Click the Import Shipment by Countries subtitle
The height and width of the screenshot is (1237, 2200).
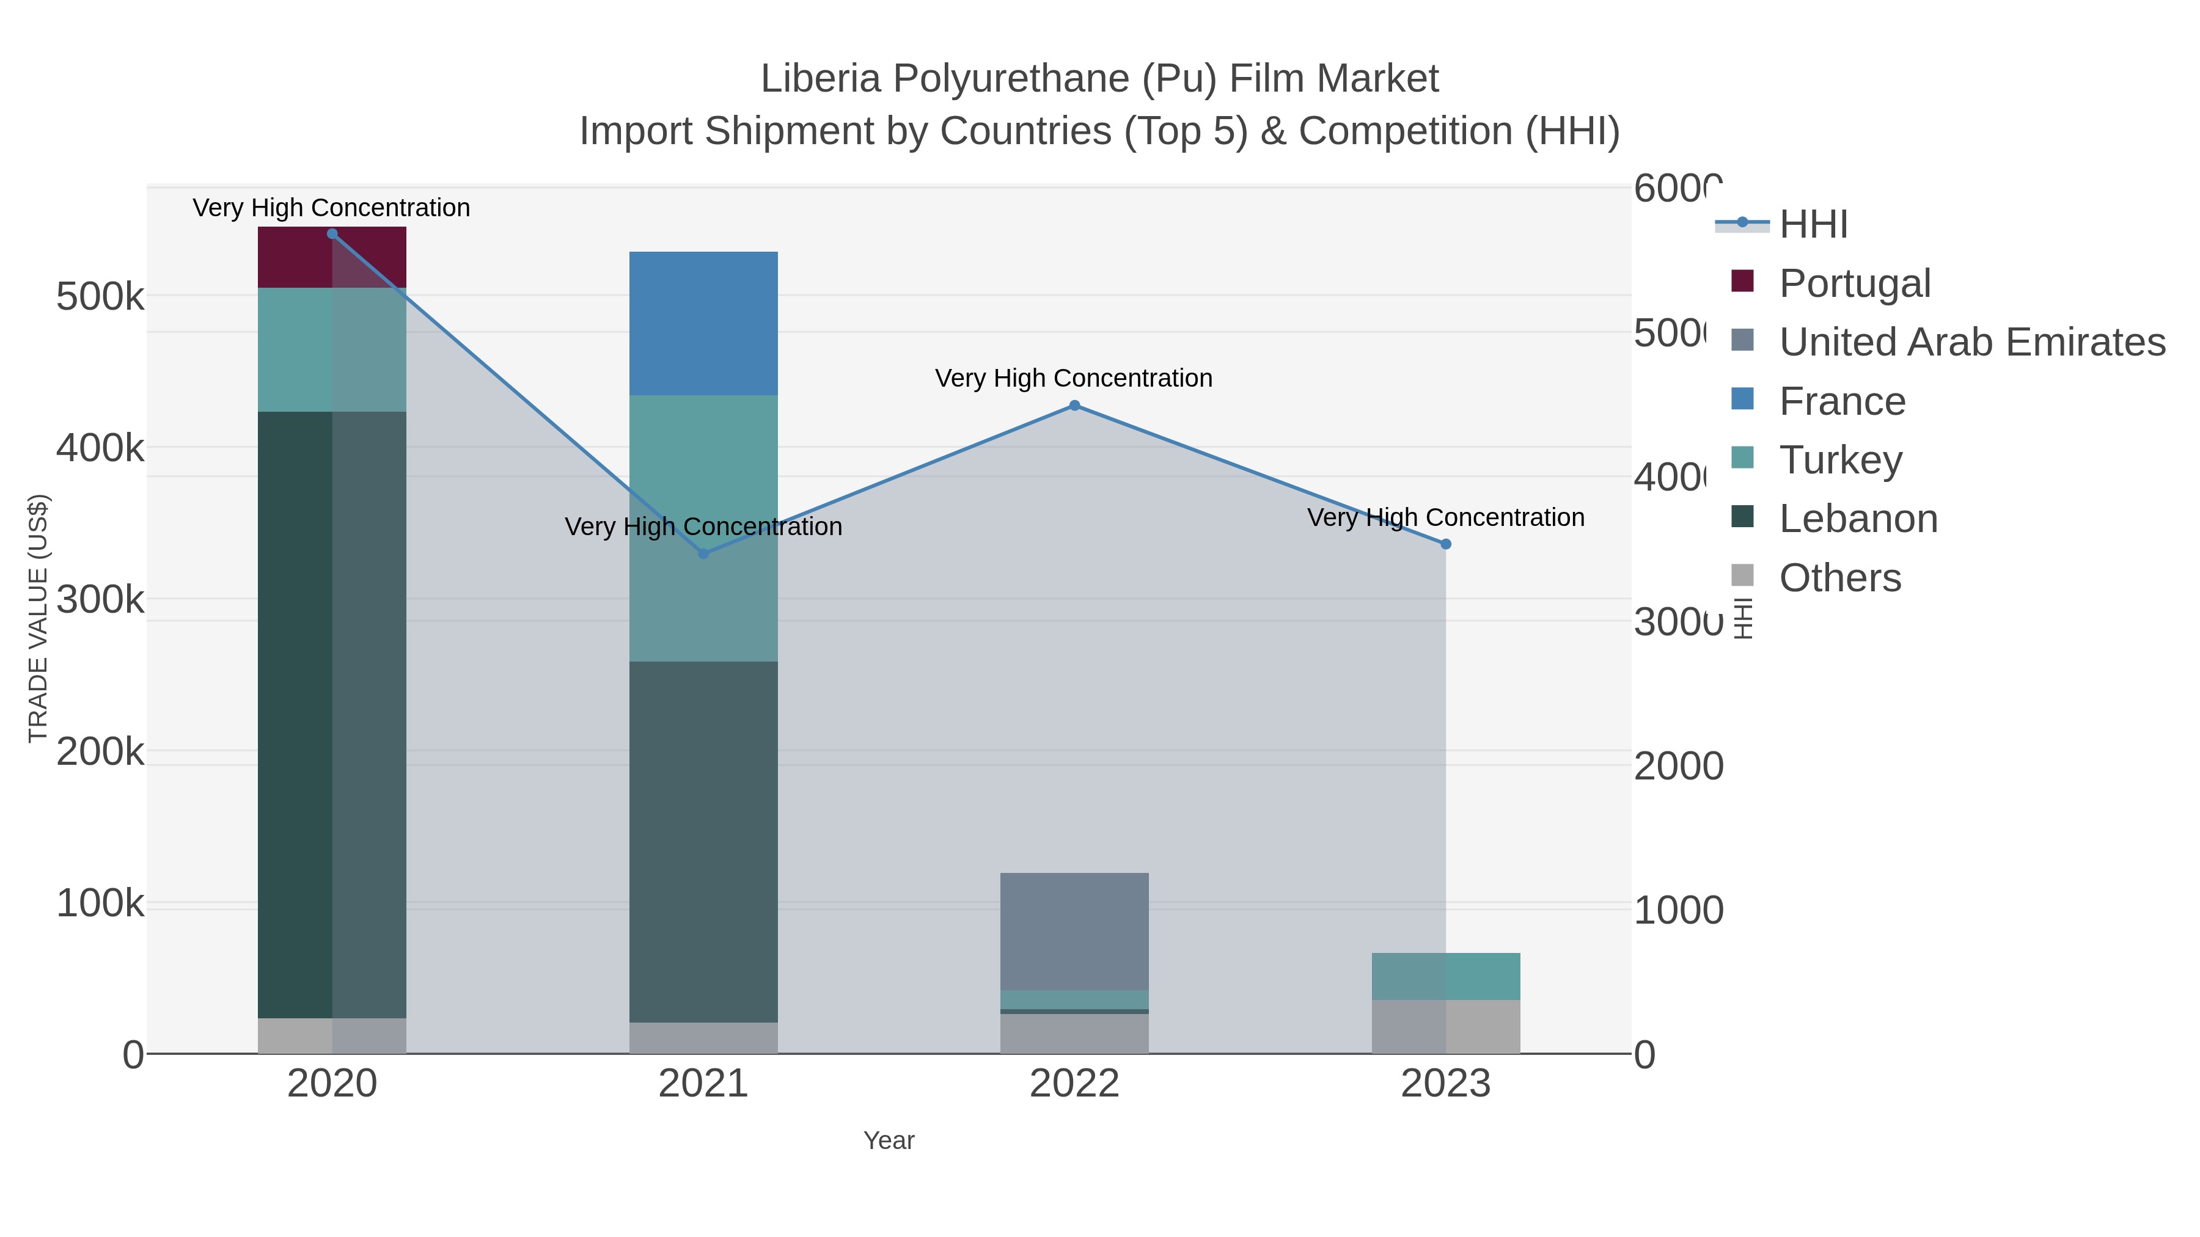coord(1100,131)
